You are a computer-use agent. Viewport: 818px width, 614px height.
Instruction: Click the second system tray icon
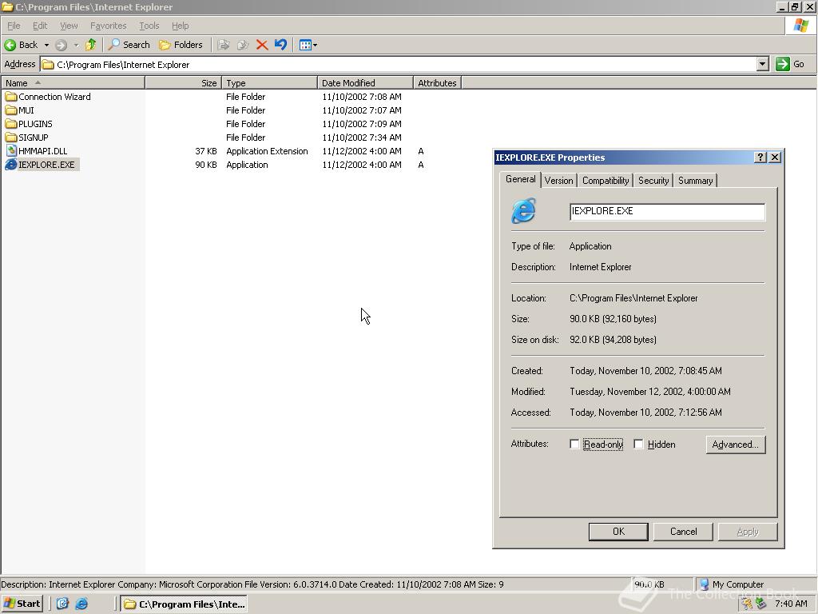(761, 604)
